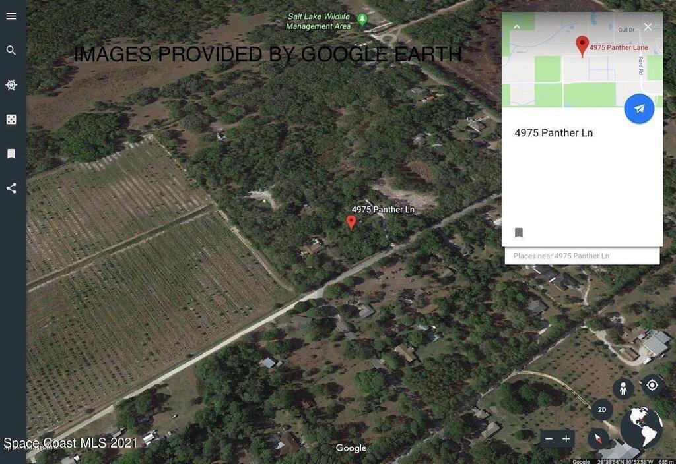Close the 4975 Panther Lane card
The width and height of the screenshot is (676, 464).
click(648, 26)
